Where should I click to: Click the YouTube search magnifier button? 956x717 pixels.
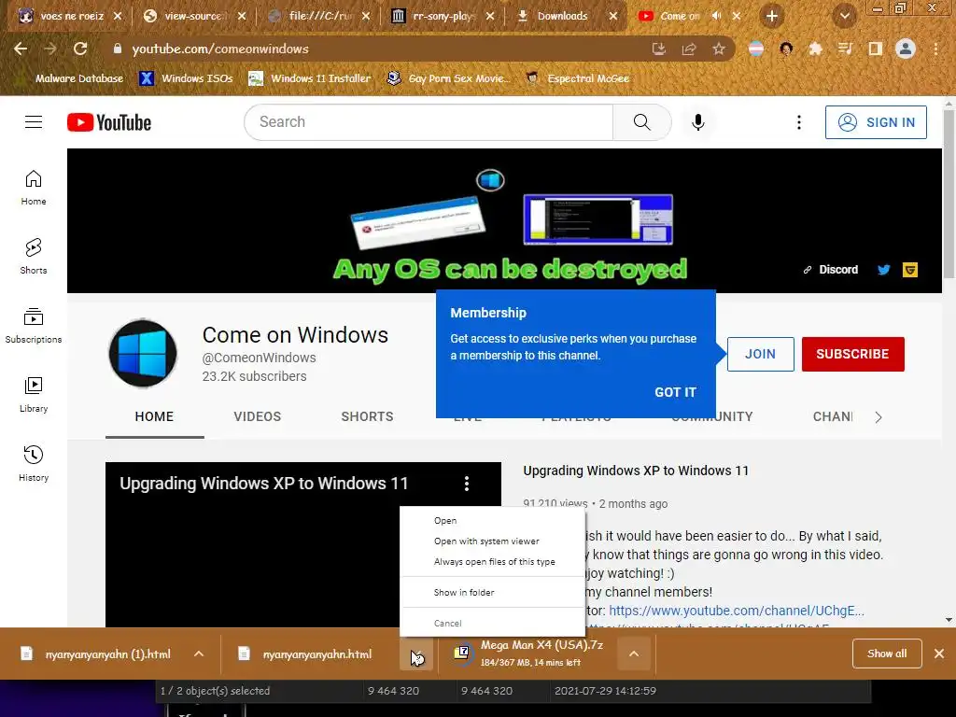tap(642, 122)
